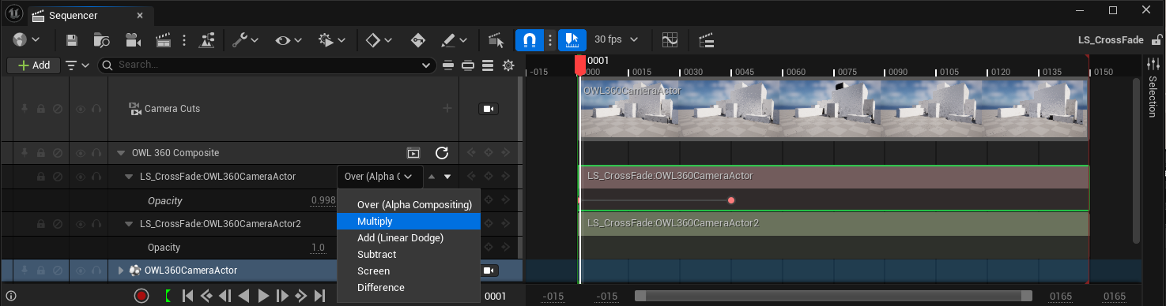The height and width of the screenshot is (306, 1166).
Task: Open the outliner settings gear
Action: pyautogui.click(x=508, y=65)
